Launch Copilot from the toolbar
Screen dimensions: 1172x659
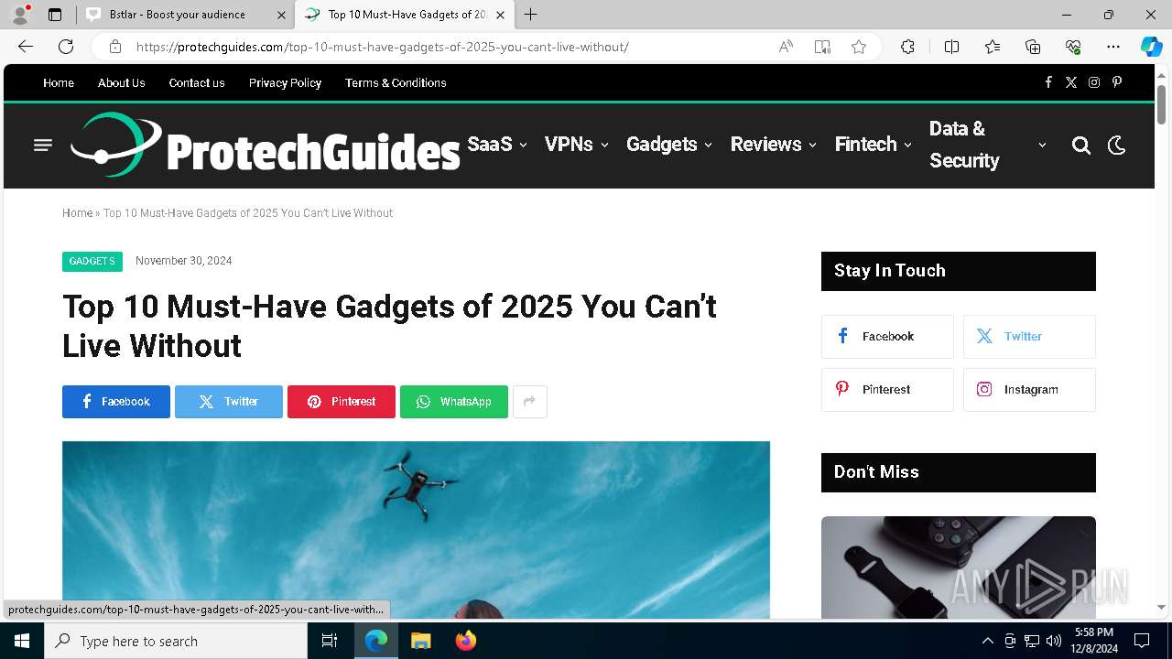coord(1151,47)
